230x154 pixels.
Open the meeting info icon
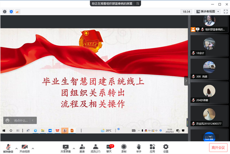pyautogui.click(x=5, y=11)
